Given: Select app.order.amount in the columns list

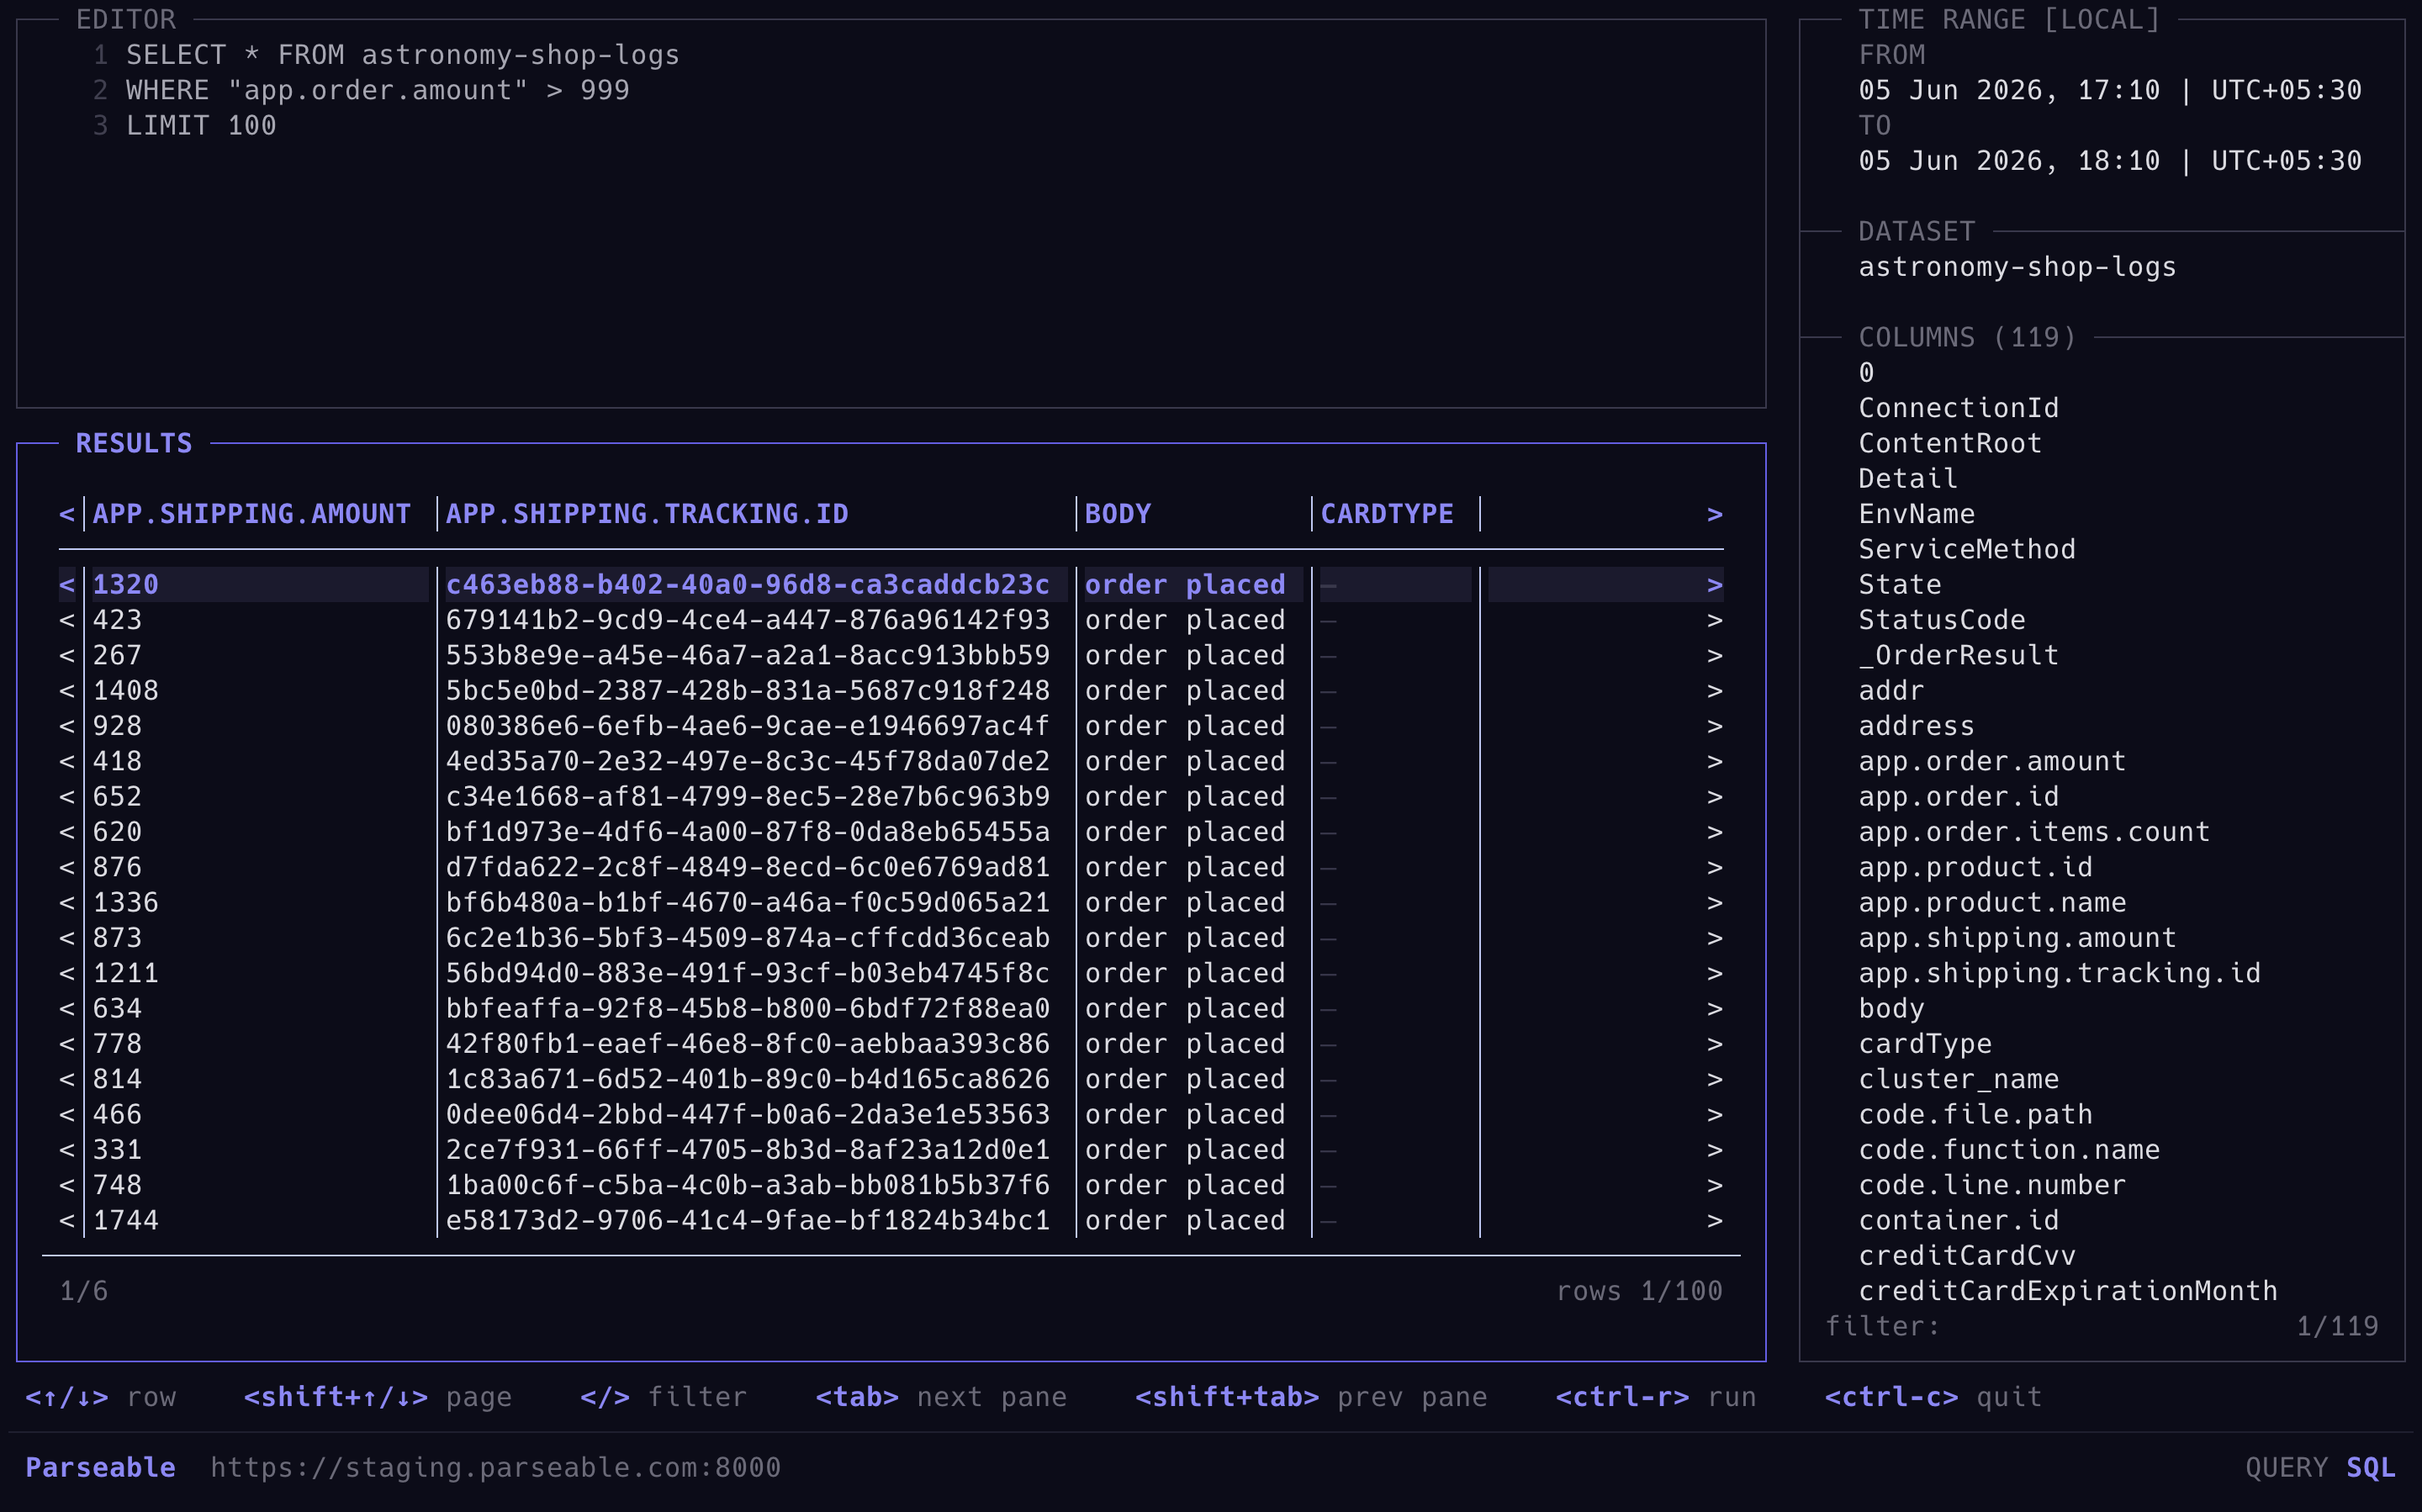Looking at the screenshot, I should point(1992,762).
